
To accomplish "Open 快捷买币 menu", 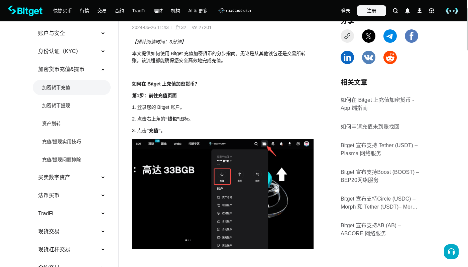I will (63, 11).
